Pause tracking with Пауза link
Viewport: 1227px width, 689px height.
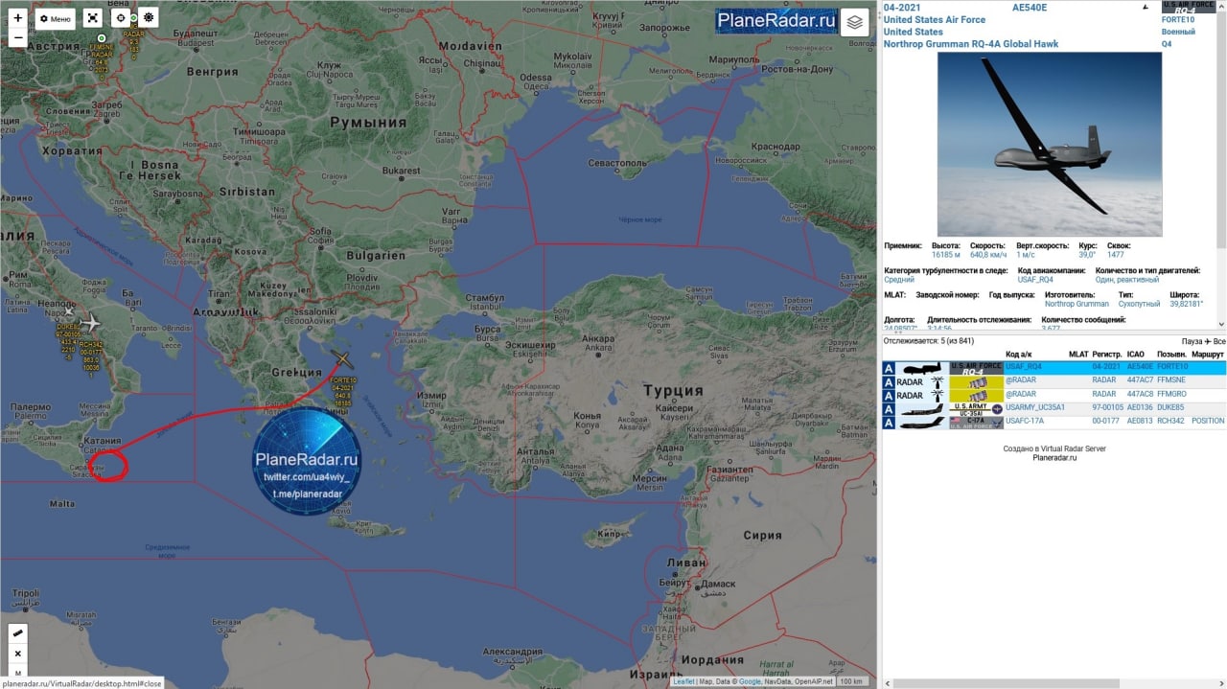click(1192, 341)
